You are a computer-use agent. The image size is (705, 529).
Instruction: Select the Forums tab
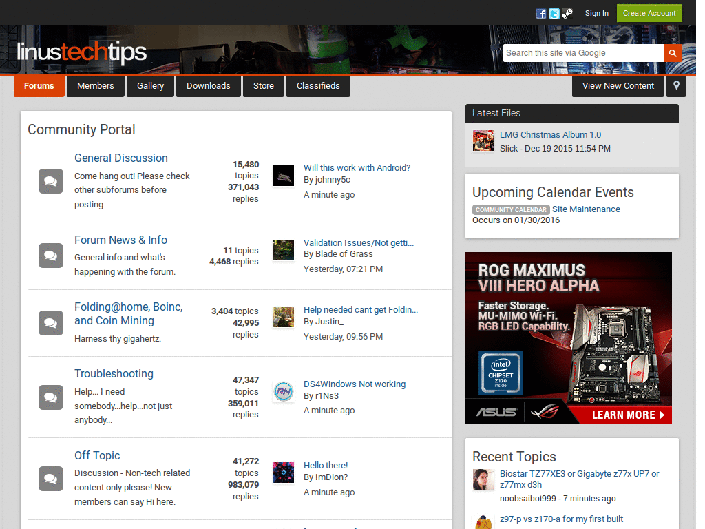click(39, 86)
